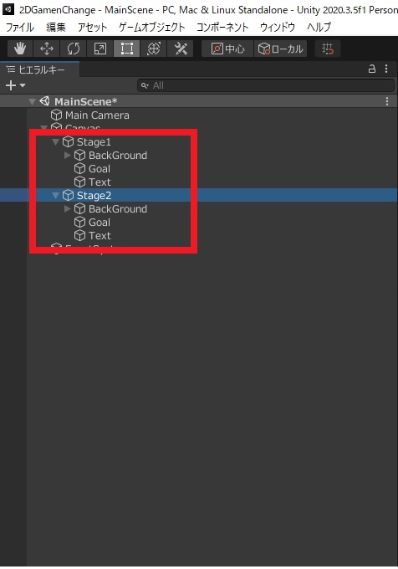Open the custom editor tools icon
The height and width of the screenshot is (569, 398).
pos(181,49)
